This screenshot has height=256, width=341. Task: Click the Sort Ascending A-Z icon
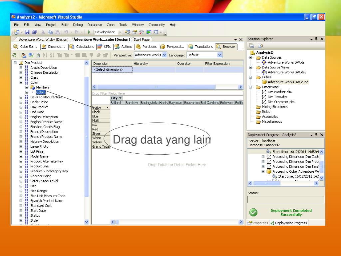point(45,55)
